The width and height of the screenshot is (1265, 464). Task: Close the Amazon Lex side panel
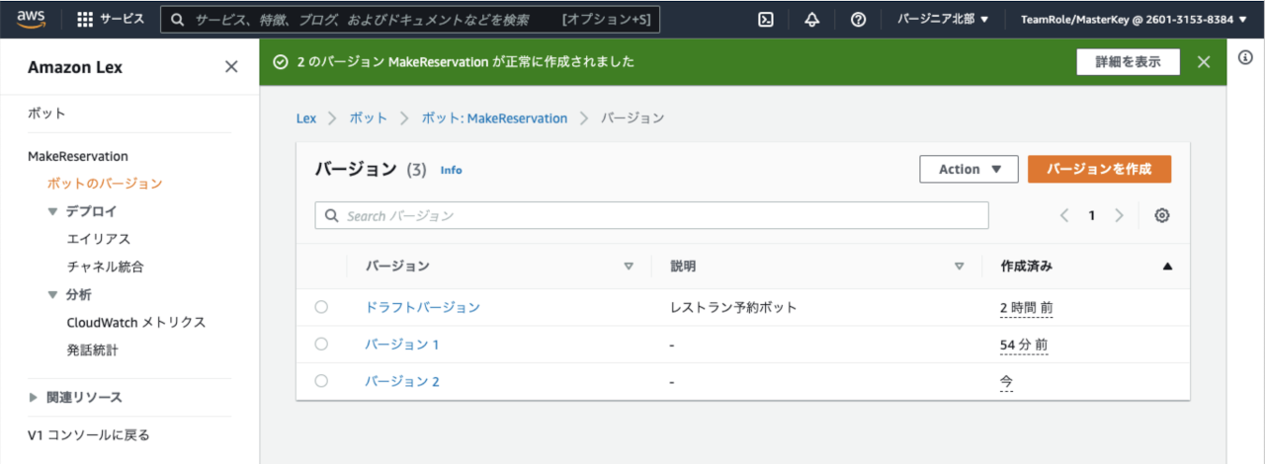tap(231, 67)
